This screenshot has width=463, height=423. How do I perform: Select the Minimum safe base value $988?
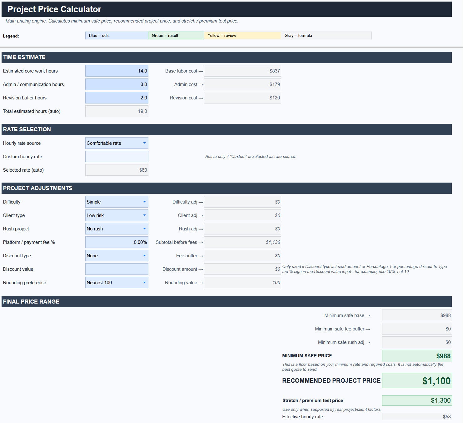[417, 315]
